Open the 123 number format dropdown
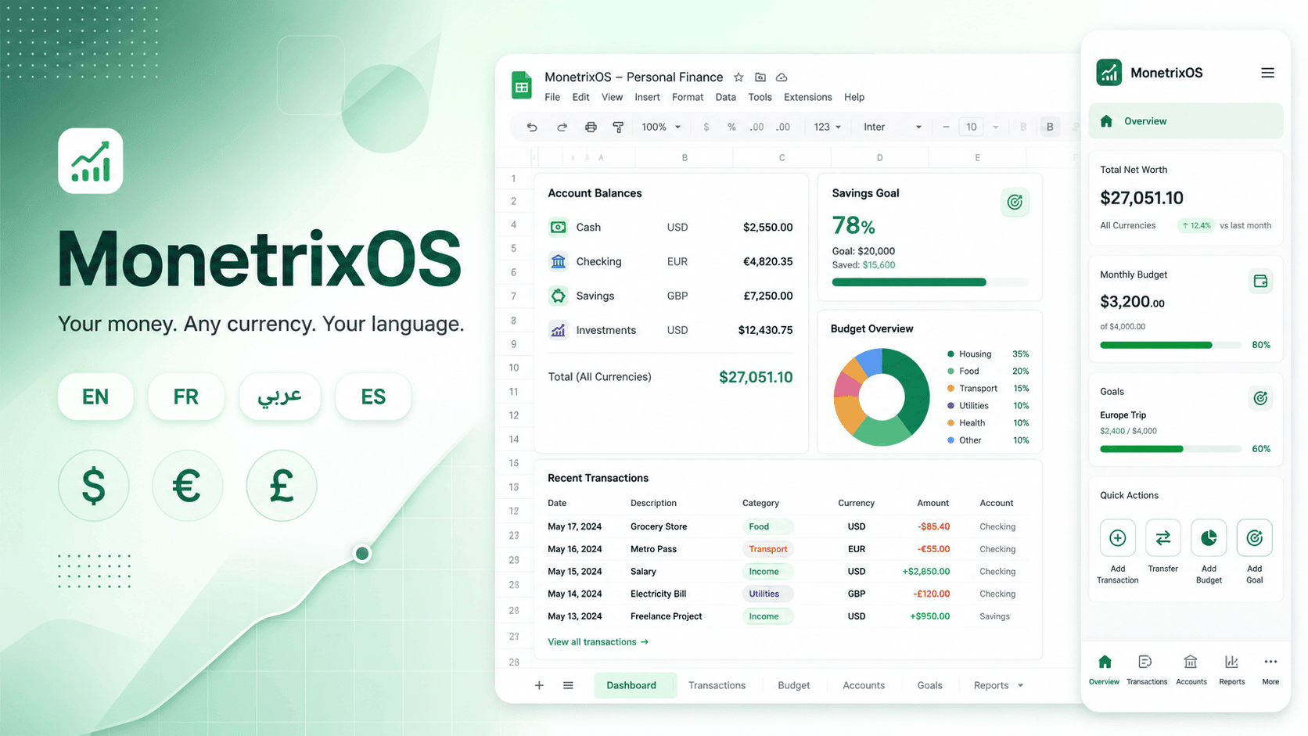 click(x=828, y=127)
